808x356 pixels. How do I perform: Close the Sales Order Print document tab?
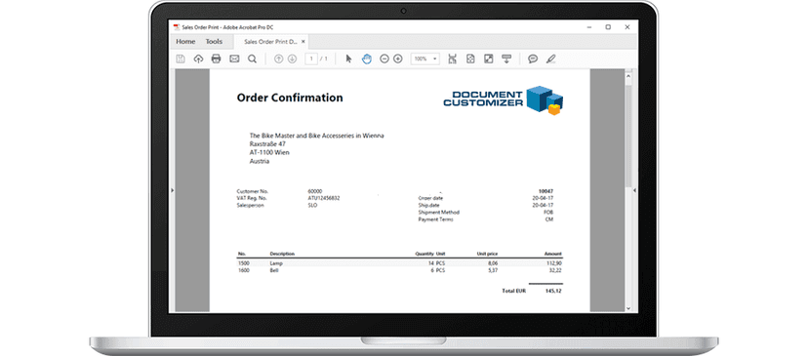coord(303,42)
